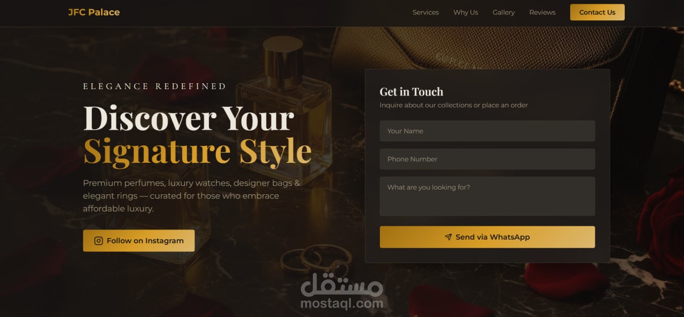Click the Instagram icon in the follow button

(x=98, y=241)
